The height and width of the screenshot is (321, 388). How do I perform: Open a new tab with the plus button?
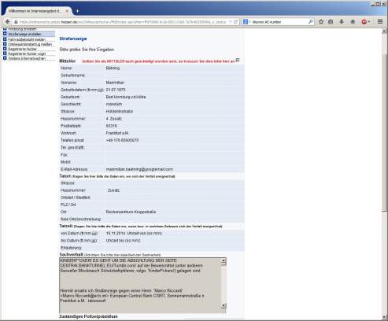[x=77, y=11]
